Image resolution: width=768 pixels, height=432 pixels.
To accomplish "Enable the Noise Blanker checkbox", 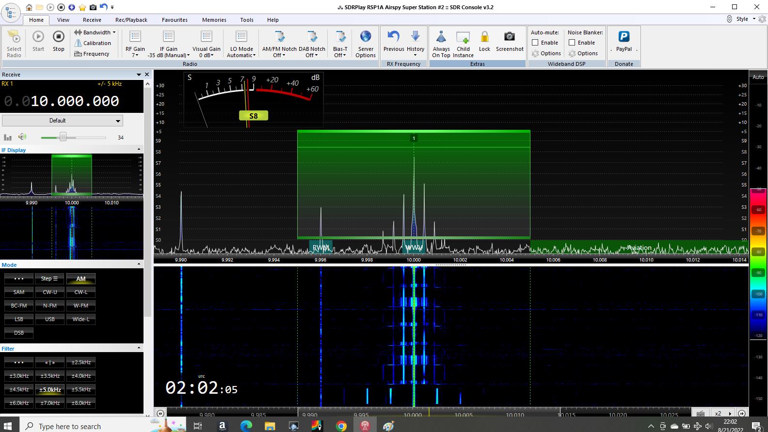I will (x=572, y=43).
